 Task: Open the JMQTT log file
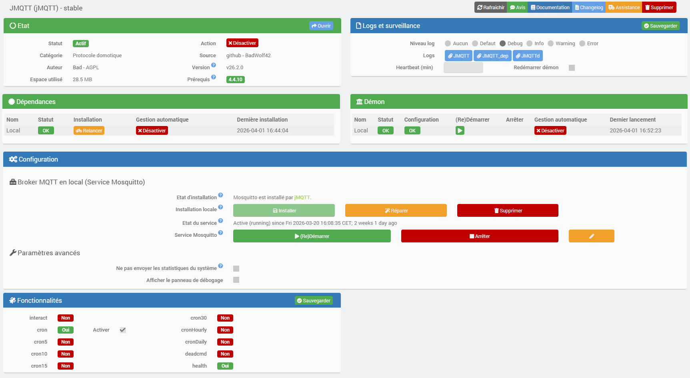pyautogui.click(x=458, y=56)
